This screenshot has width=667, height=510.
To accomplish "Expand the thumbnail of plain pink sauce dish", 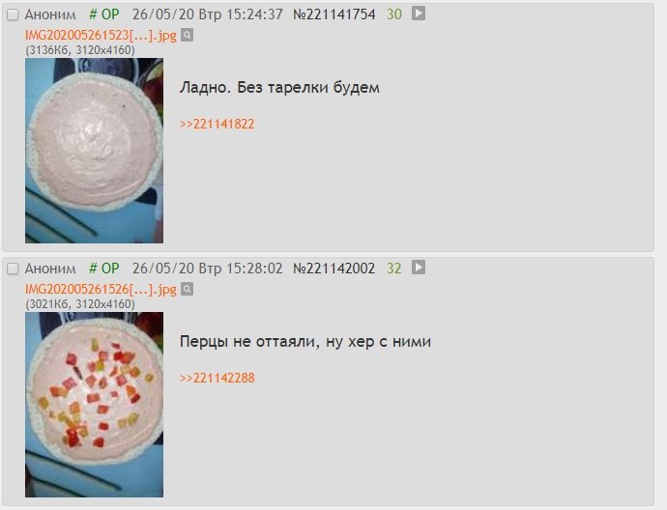I will point(94,151).
